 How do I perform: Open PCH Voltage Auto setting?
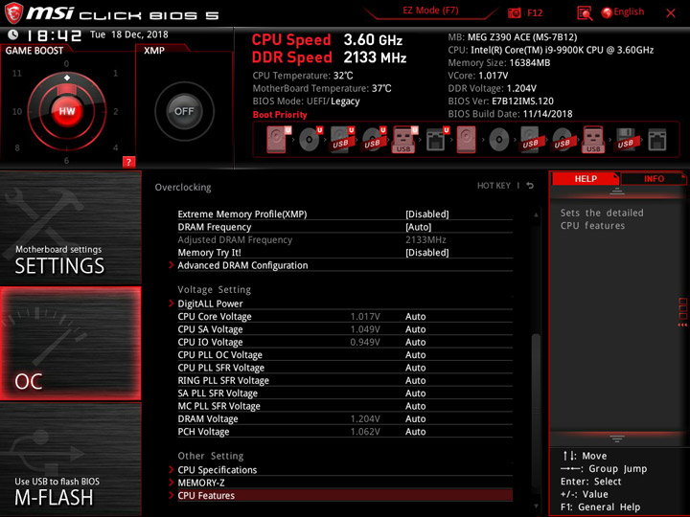pyautogui.click(x=415, y=432)
